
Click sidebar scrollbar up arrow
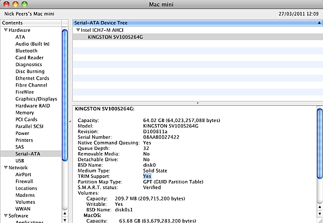(x=65, y=213)
